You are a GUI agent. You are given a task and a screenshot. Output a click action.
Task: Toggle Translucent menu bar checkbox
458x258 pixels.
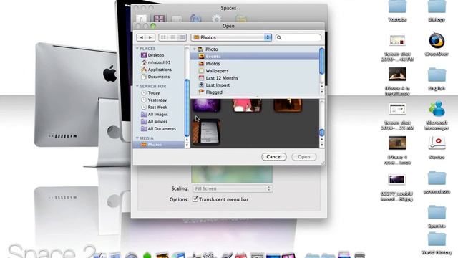click(x=195, y=199)
